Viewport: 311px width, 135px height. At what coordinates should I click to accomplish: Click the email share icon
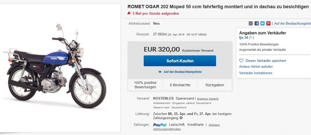(x=251, y=23)
